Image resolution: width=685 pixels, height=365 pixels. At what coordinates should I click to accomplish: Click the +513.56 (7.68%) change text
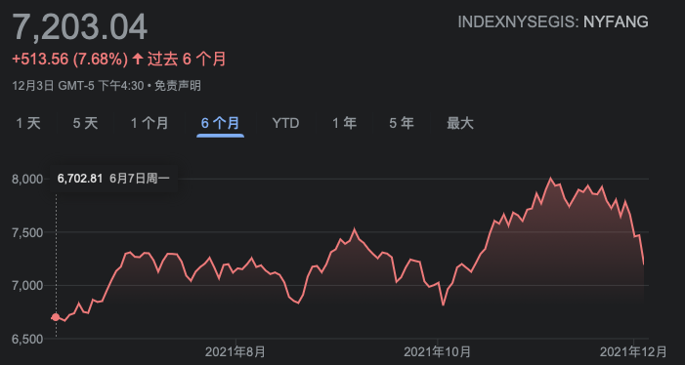70,60
